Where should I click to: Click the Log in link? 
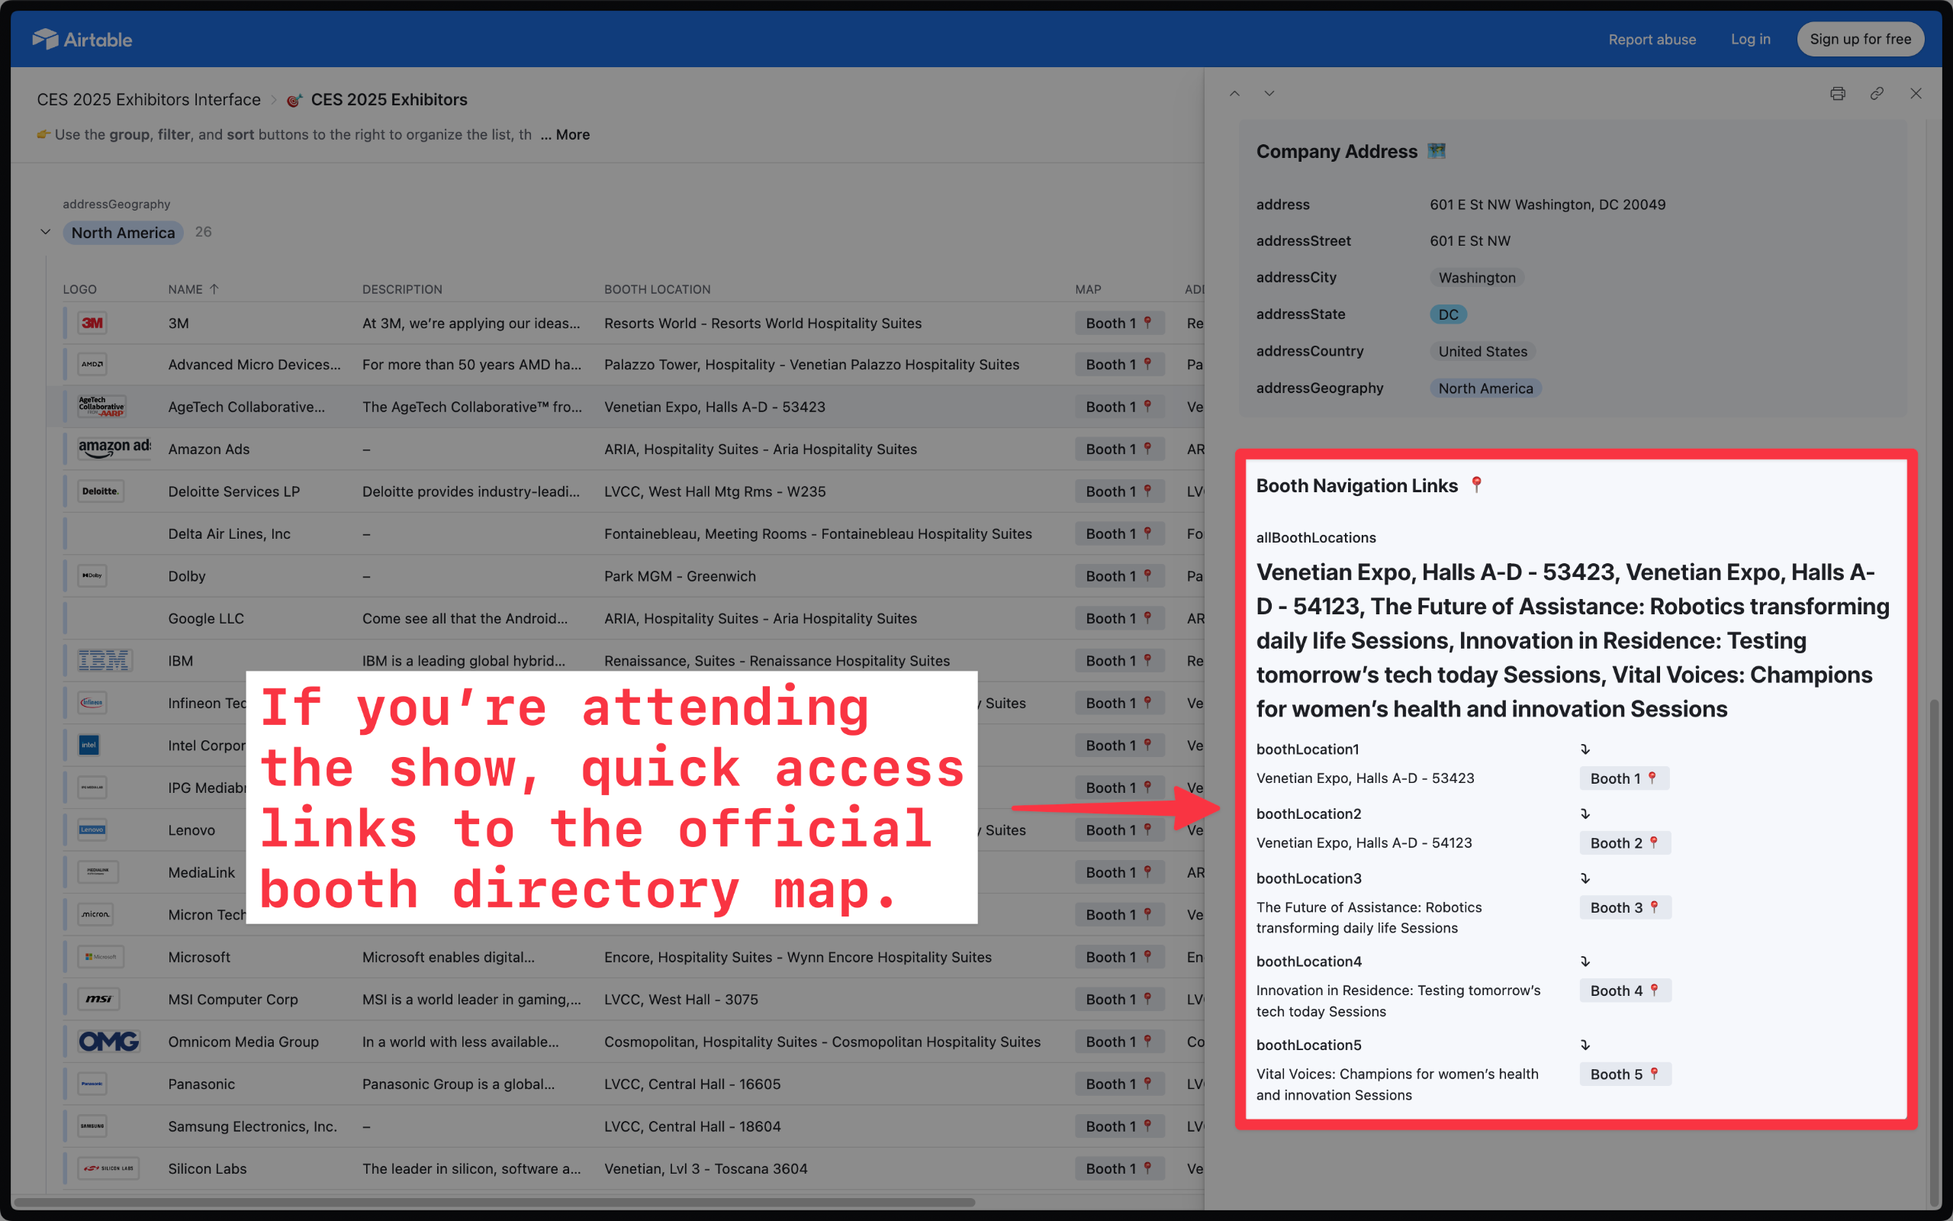click(1750, 39)
